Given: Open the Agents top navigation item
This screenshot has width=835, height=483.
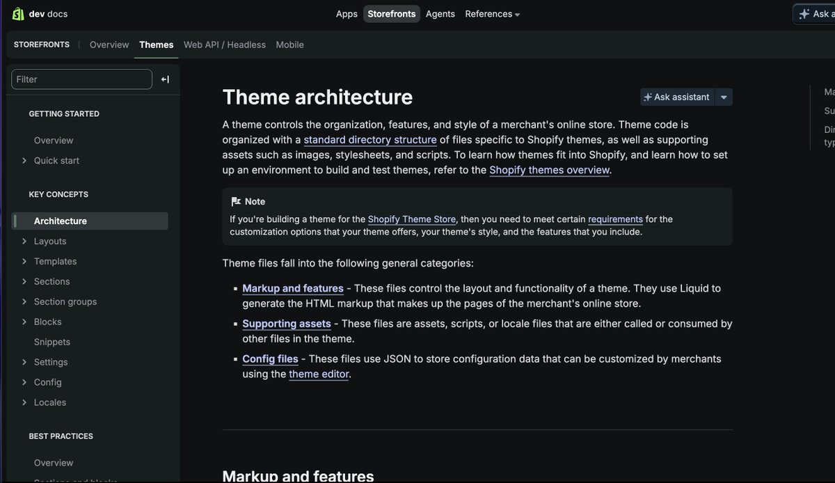Looking at the screenshot, I should (440, 14).
